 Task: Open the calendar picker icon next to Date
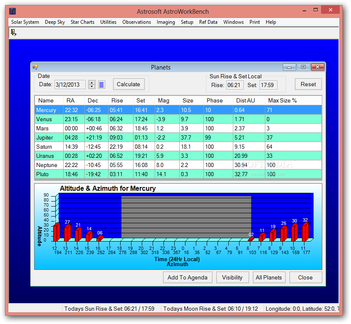tap(101, 85)
